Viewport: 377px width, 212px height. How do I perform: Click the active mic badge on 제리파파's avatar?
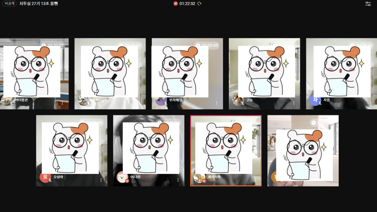(204, 181)
